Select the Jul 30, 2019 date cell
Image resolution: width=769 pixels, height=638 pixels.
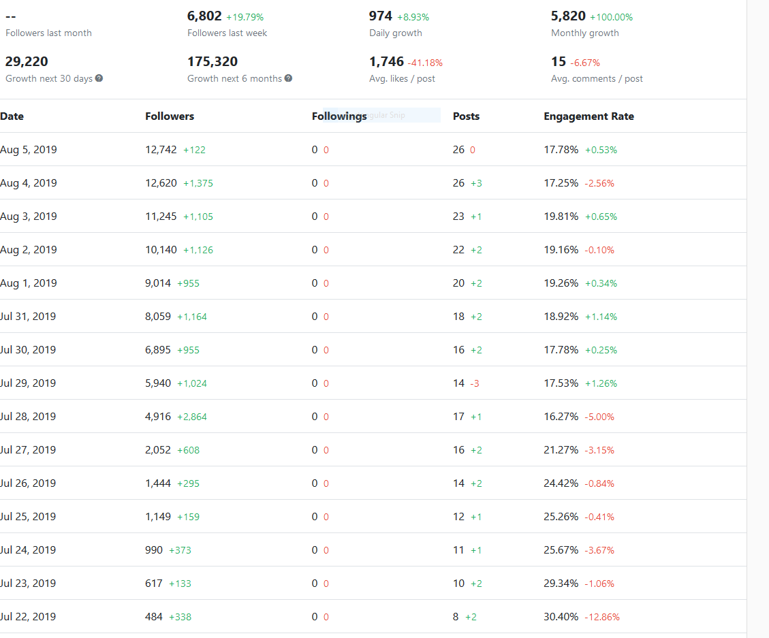pos(28,350)
